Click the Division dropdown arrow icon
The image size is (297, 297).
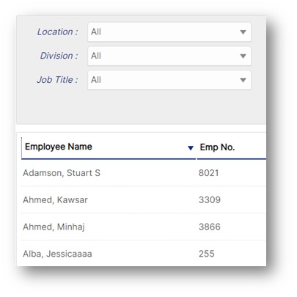click(x=243, y=56)
